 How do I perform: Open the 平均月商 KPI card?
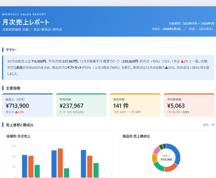81,105
